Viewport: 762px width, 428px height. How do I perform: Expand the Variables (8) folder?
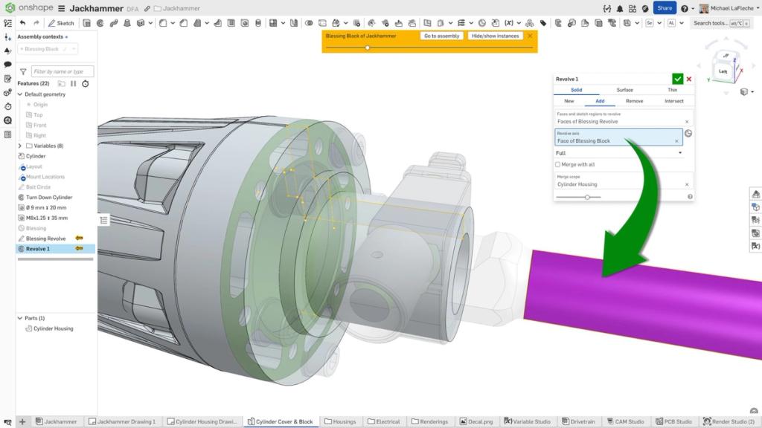(19, 146)
